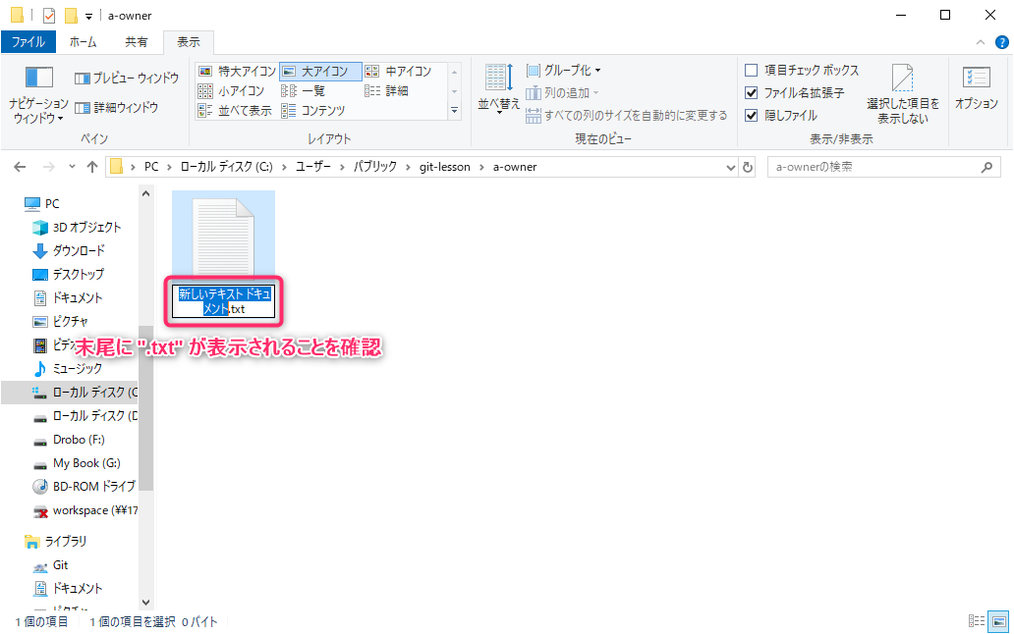Viewport: 1014px width, 634px height.
Task: Select List (一覧) layout
Action: pyautogui.click(x=304, y=91)
